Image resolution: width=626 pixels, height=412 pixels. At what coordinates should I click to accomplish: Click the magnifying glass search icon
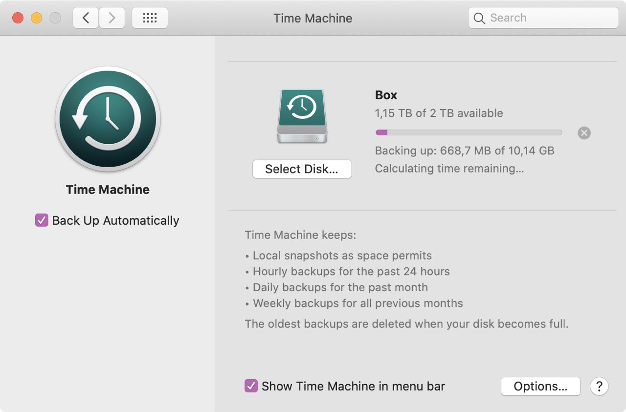(480, 19)
